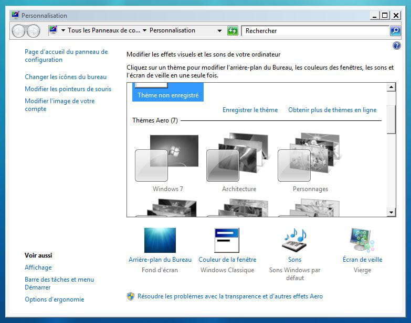Click the Back navigation arrow button
Viewport: 411px width, 323px height.
point(18,31)
